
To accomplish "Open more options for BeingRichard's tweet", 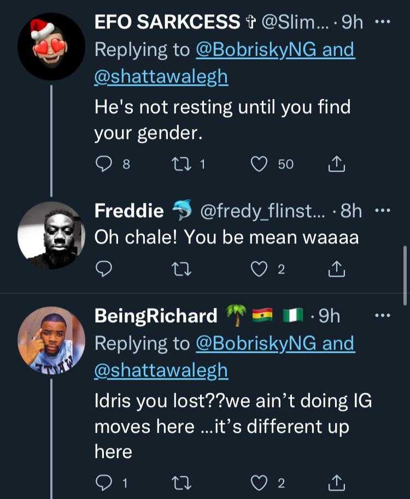I will click(x=382, y=316).
